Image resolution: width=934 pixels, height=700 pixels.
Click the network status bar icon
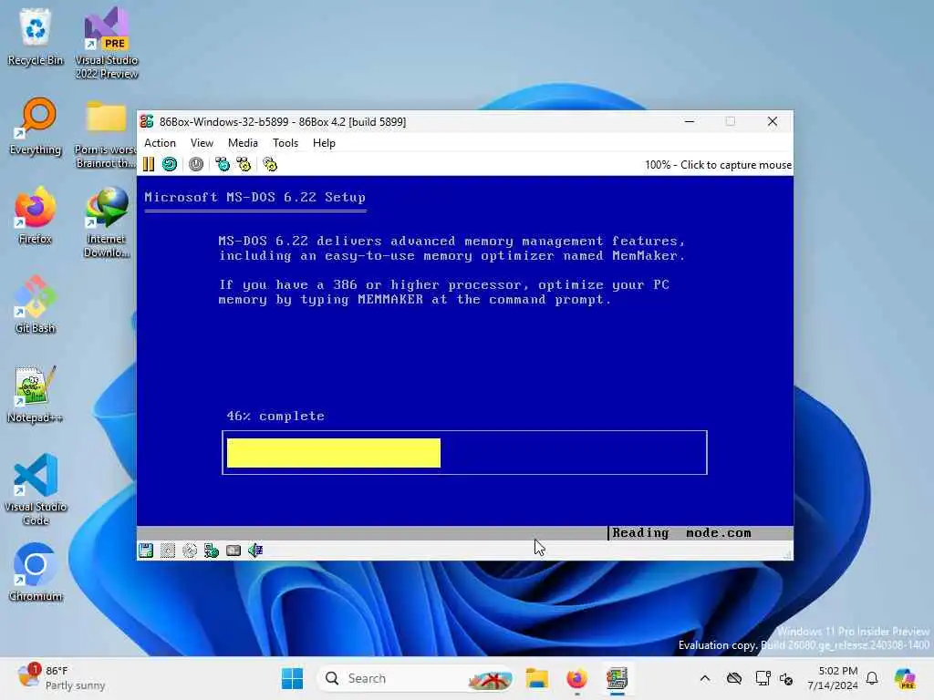pyautogui.click(x=212, y=550)
